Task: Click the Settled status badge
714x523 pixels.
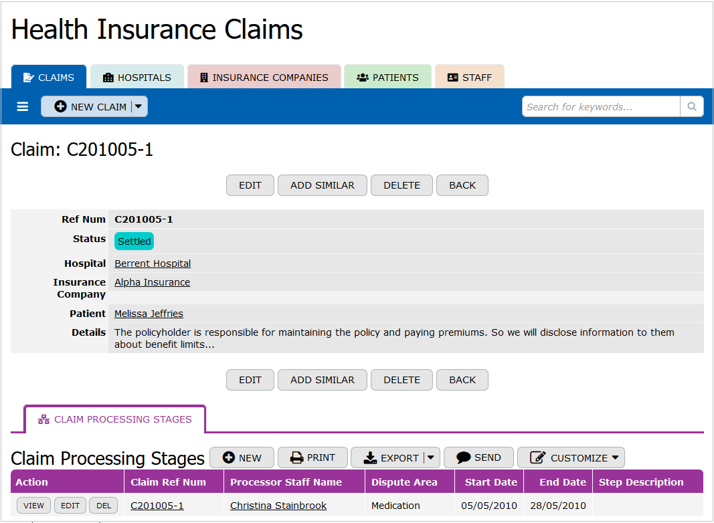Action: tap(134, 241)
